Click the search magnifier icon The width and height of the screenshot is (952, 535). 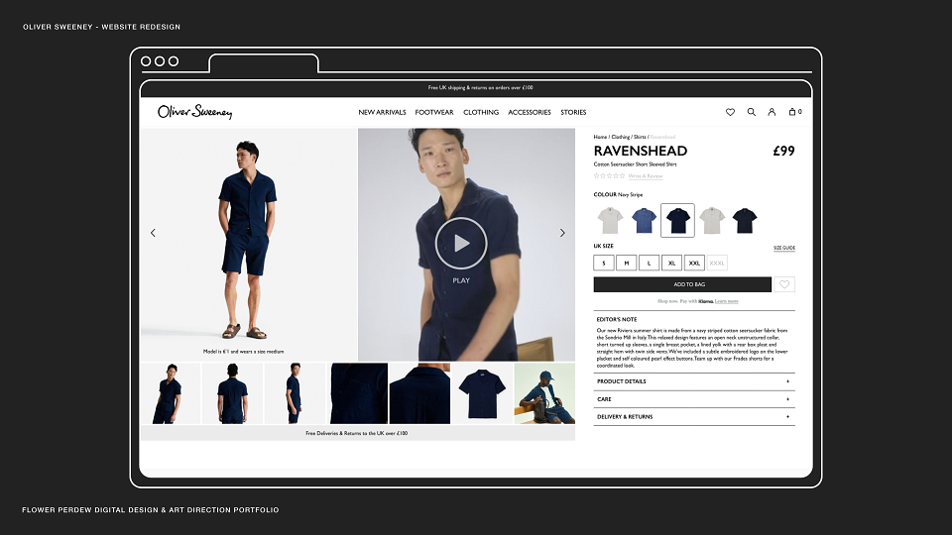(751, 112)
